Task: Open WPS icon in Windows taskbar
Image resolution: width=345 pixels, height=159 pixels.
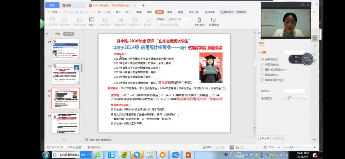Action: (176, 155)
